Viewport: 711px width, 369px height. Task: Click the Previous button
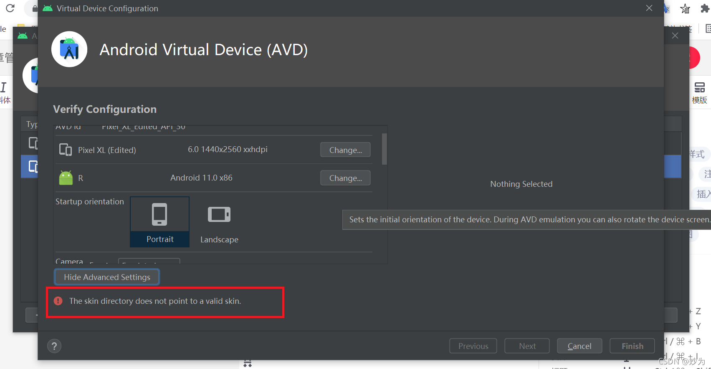(x=473, y=346)
